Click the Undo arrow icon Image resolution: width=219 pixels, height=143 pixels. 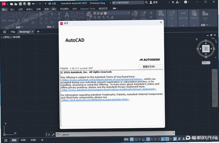33,4
